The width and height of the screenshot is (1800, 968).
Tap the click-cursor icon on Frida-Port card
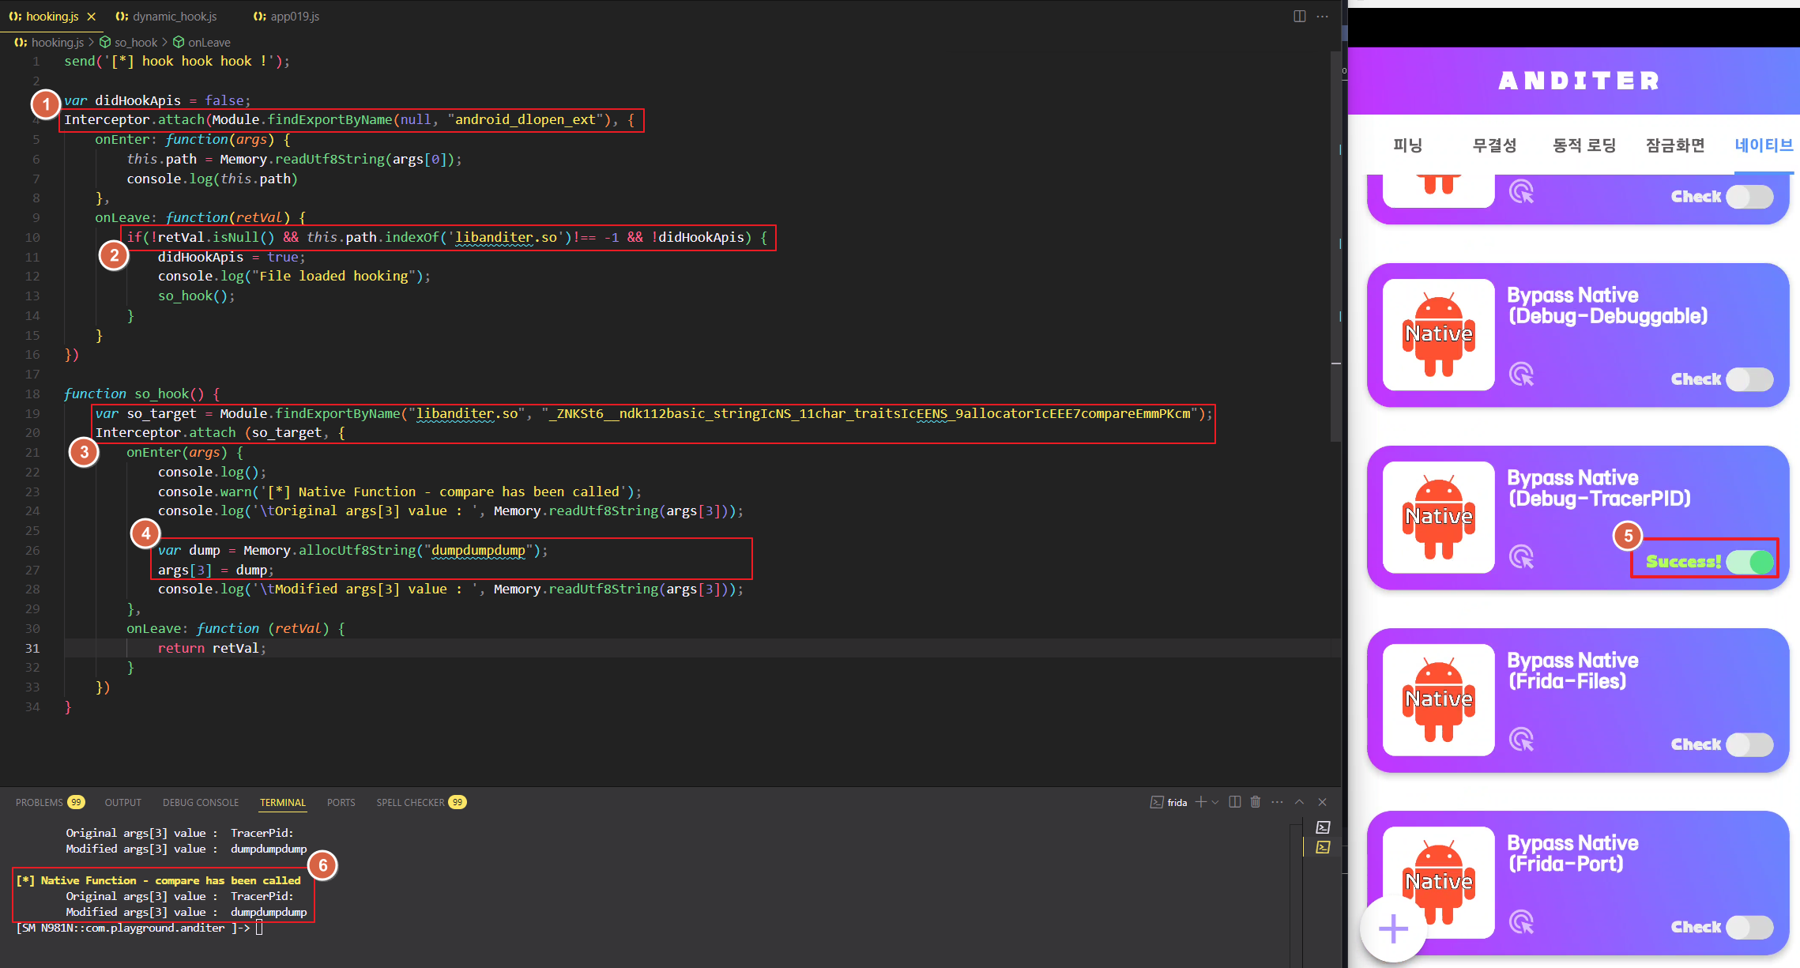(x=1521, y=922)
